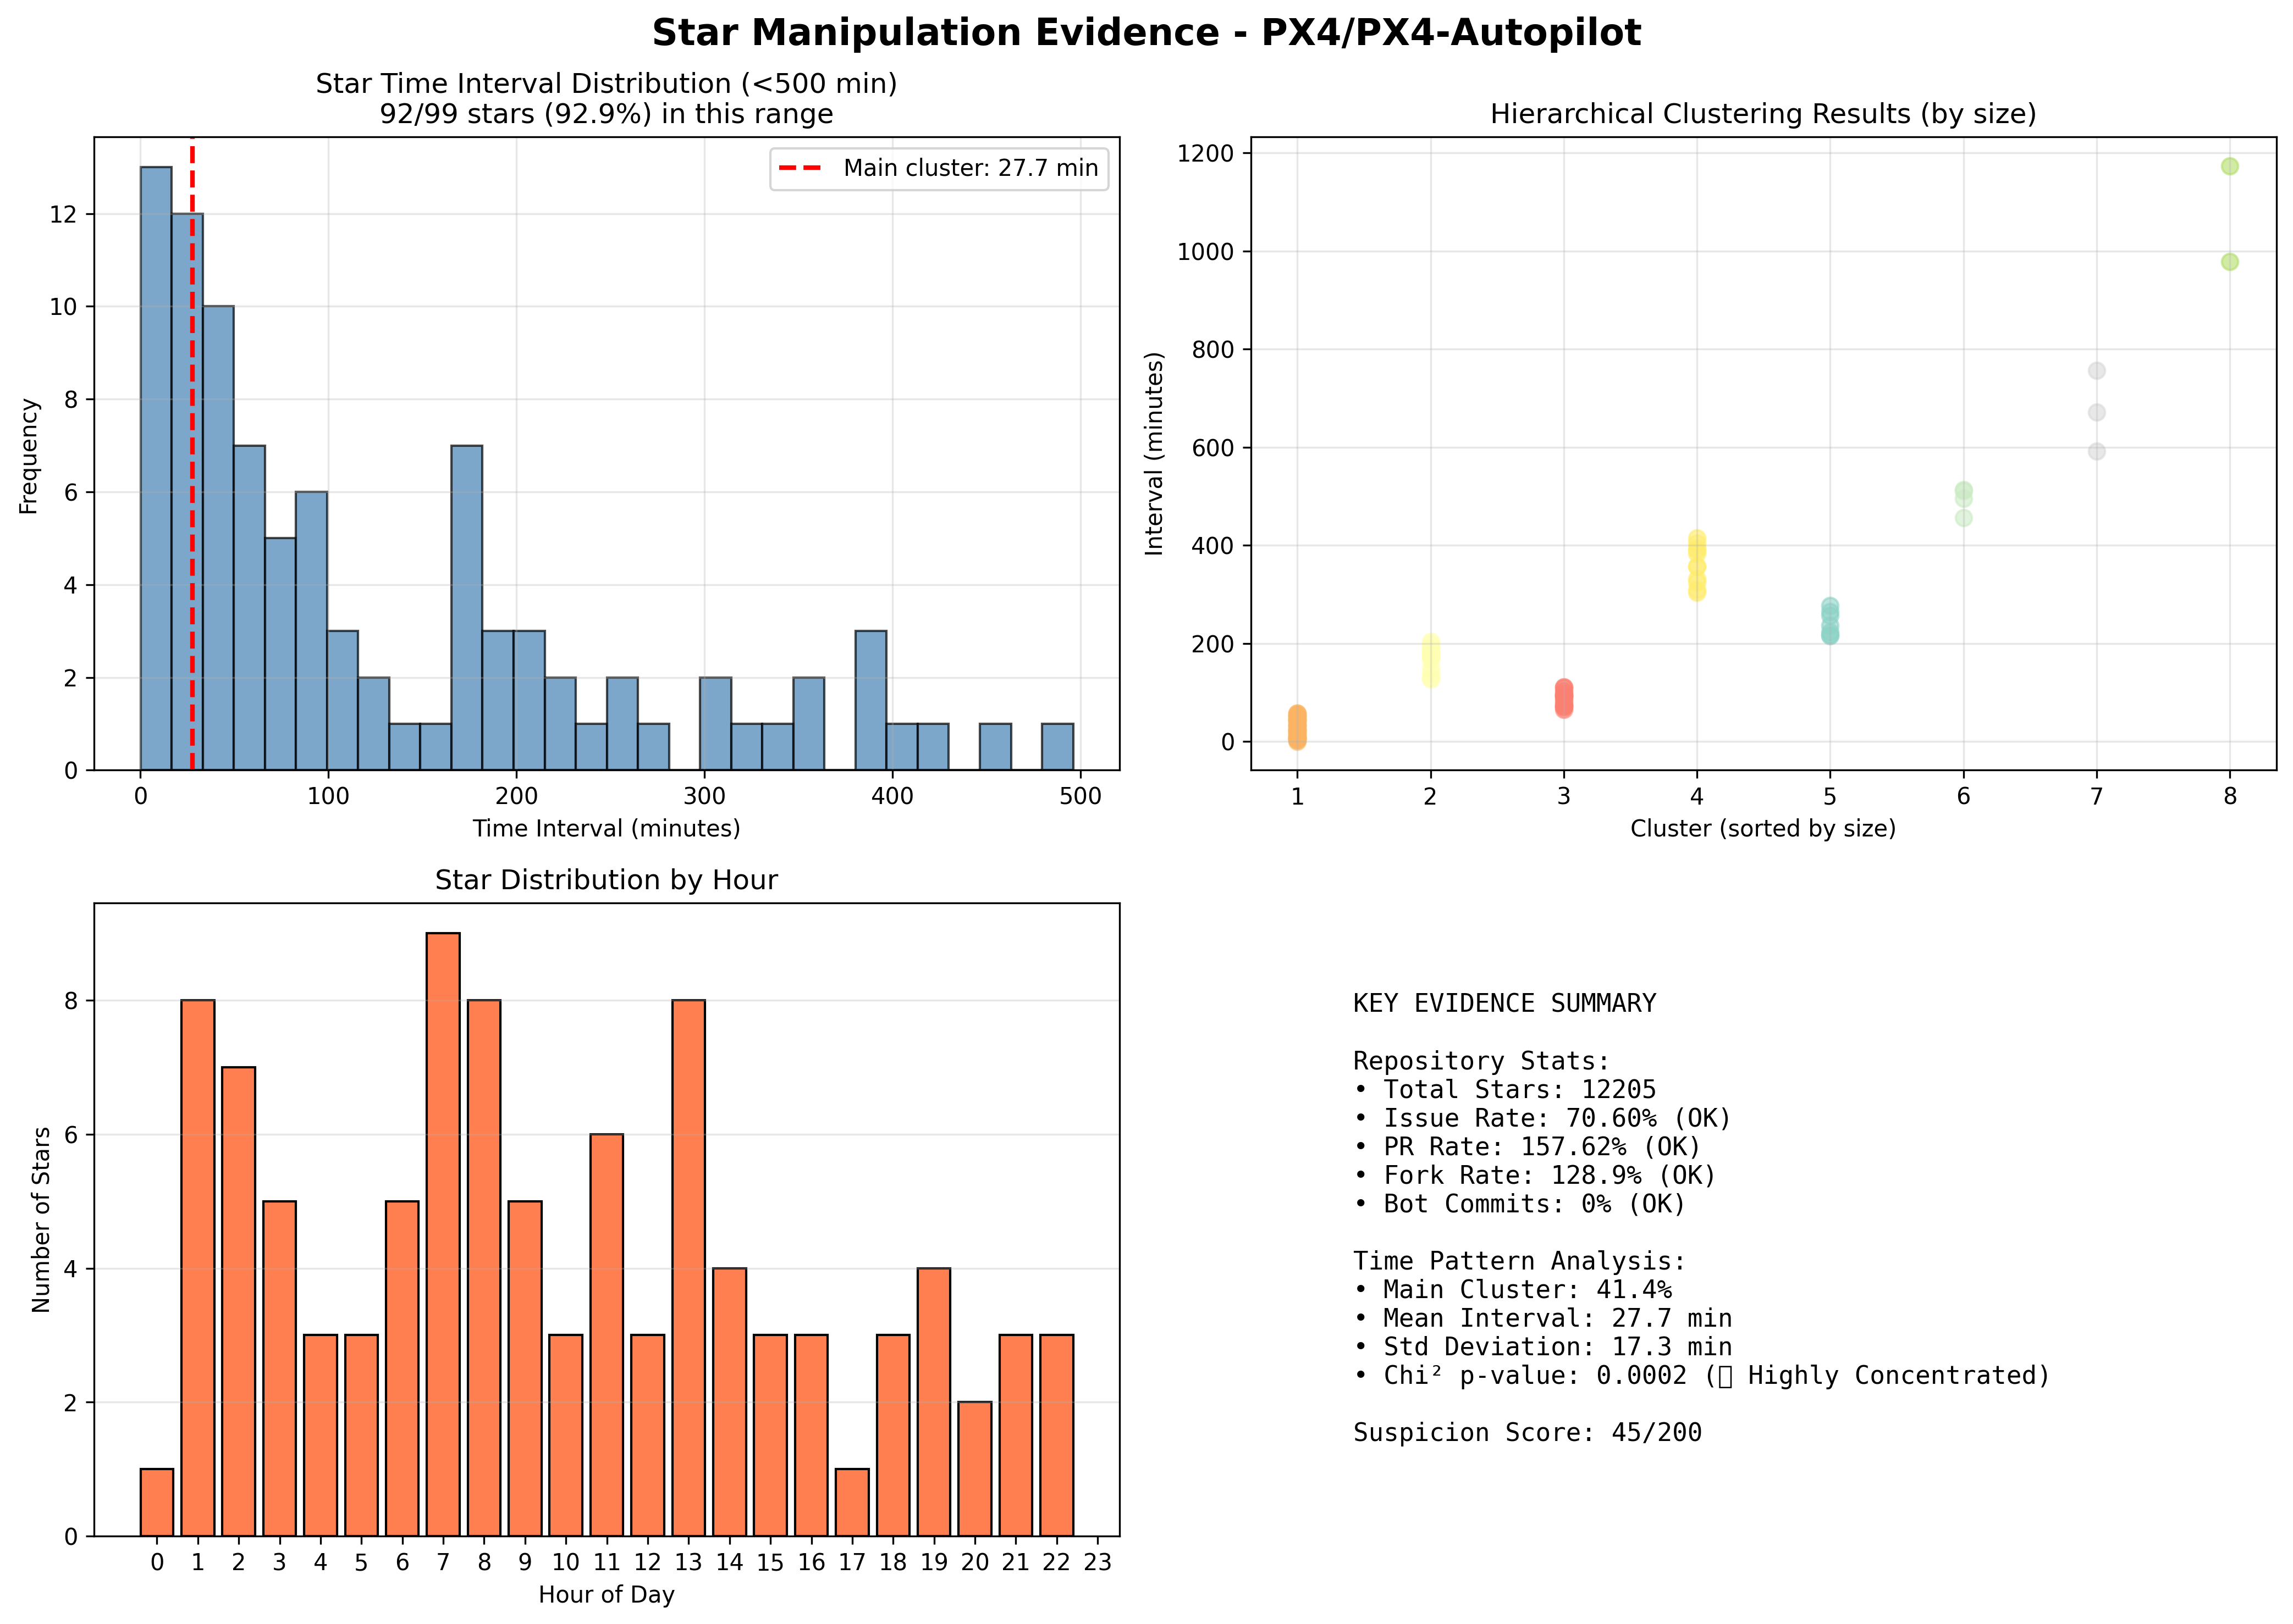The image size is (2293, 1624).
Task: Click the line "Total Stars: 12205"
Action: pos(1504,1089)
